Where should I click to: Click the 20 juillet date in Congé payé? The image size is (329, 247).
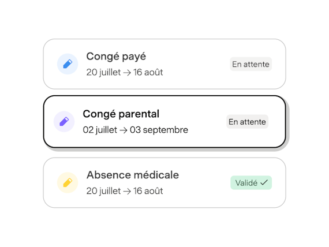coord(103,72)
